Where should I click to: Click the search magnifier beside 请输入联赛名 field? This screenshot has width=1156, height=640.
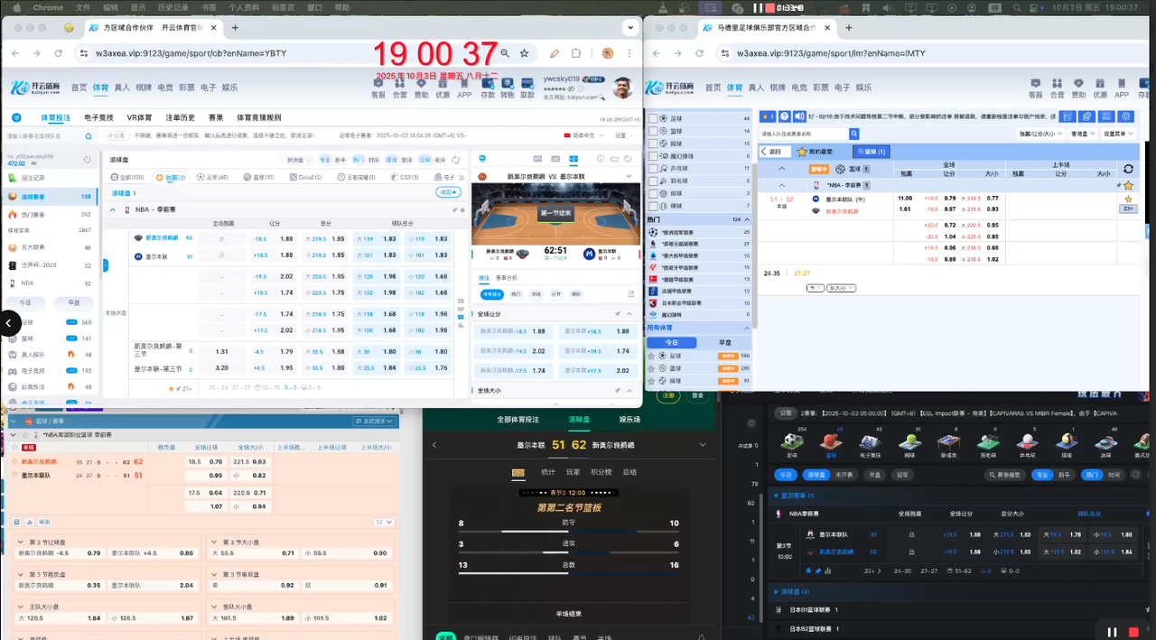point(89,135)
